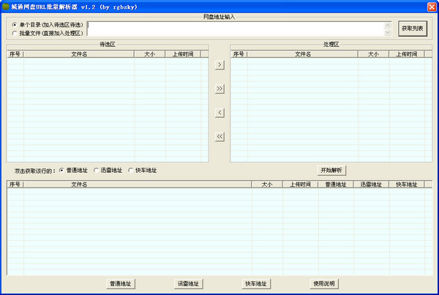
Task: Move selected item to processing area (>)
Action: tap(219, 65)
